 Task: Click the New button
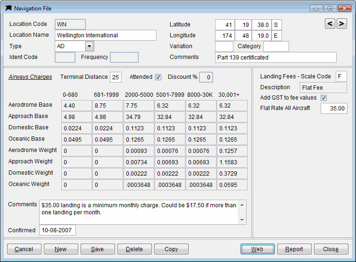tap(61, 249)
